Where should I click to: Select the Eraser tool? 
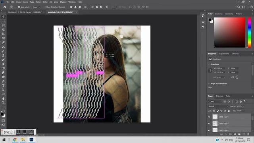coord(3,64)
